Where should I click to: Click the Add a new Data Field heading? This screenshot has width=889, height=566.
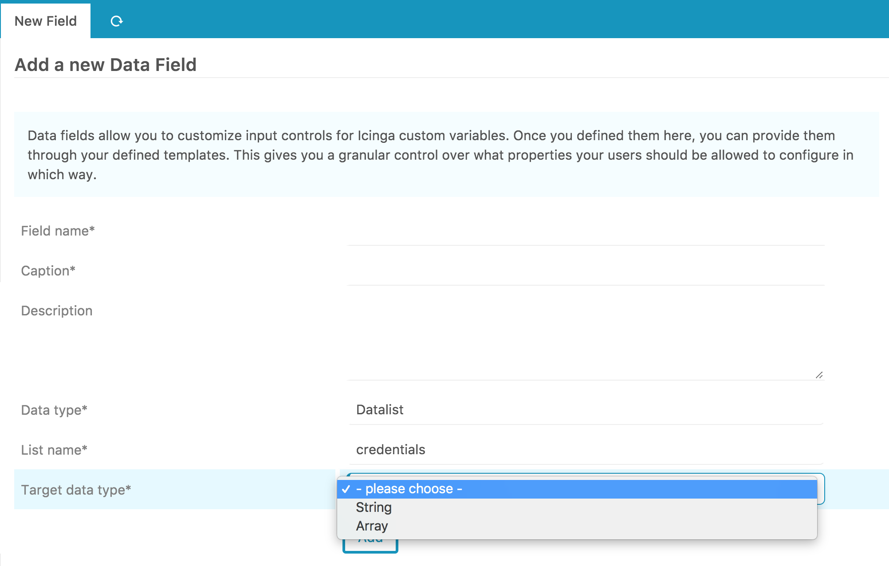click(x=106, y=65)
